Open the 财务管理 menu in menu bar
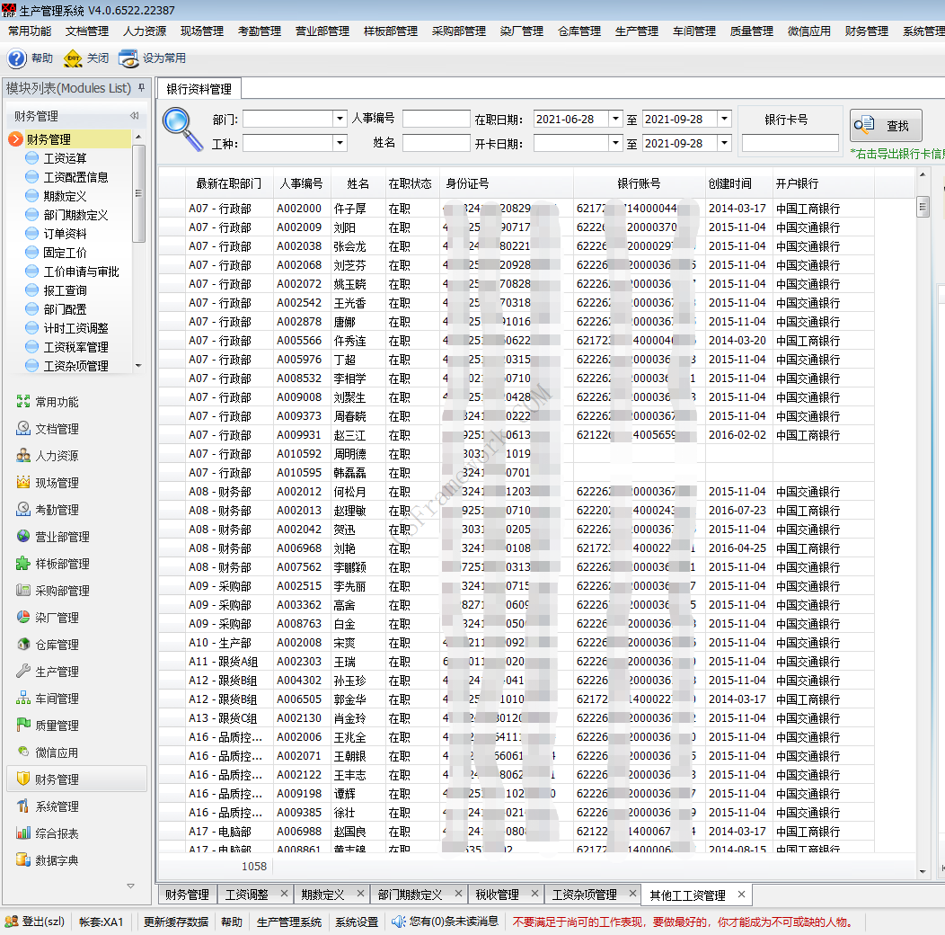The height and width of the screenshot is (935, 945). click(x=867, y=31)
